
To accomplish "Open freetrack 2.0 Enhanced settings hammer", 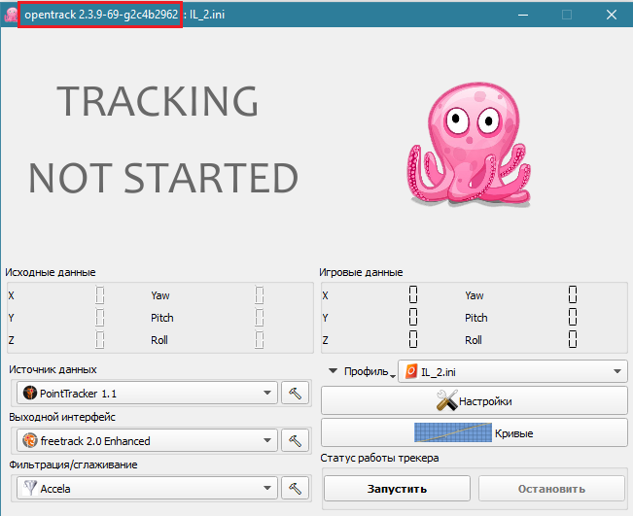I will tap(295, 440).
